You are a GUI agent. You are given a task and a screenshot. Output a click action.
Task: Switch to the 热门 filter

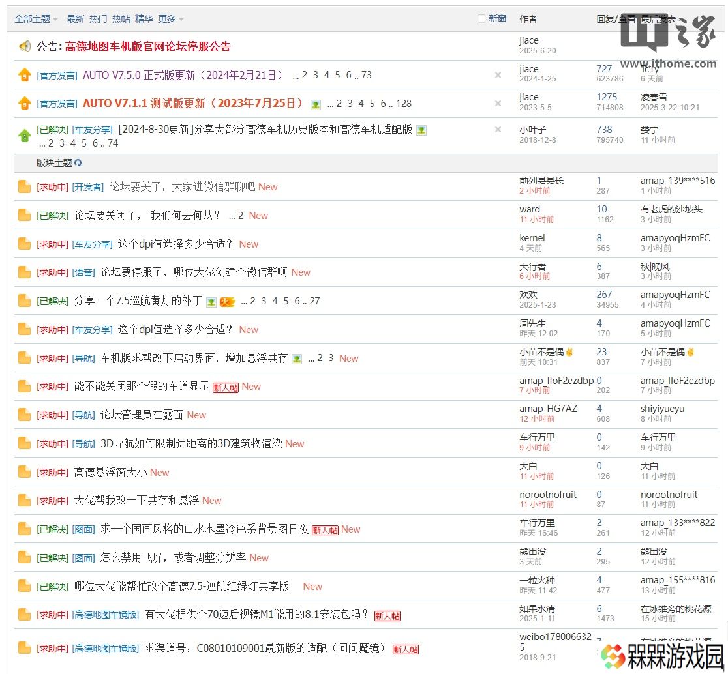(x=98, y=19)
